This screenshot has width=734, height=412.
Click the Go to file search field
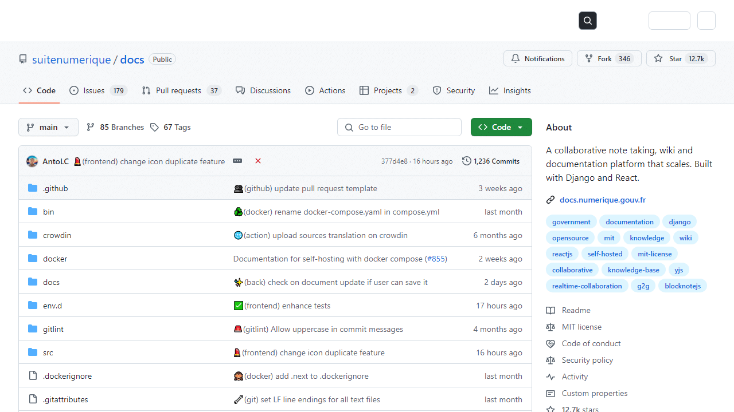399,127
